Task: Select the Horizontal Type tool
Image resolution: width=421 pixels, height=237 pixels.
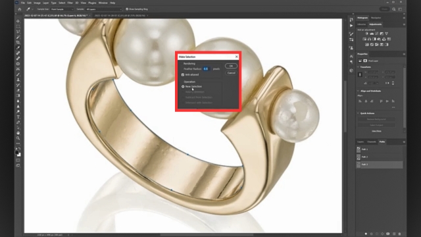Action: pos(18,117)
